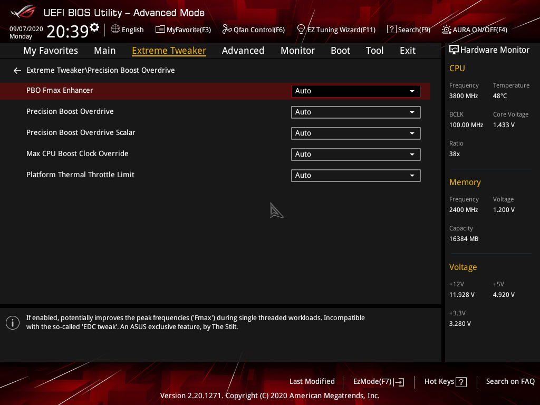Switch to EzMode(F7)
The height and width of the screenshot is (405, 540).
pyautogui.click(x=379, y=382)
